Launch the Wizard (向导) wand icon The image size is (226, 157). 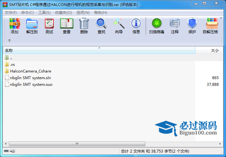pos(119,23)
